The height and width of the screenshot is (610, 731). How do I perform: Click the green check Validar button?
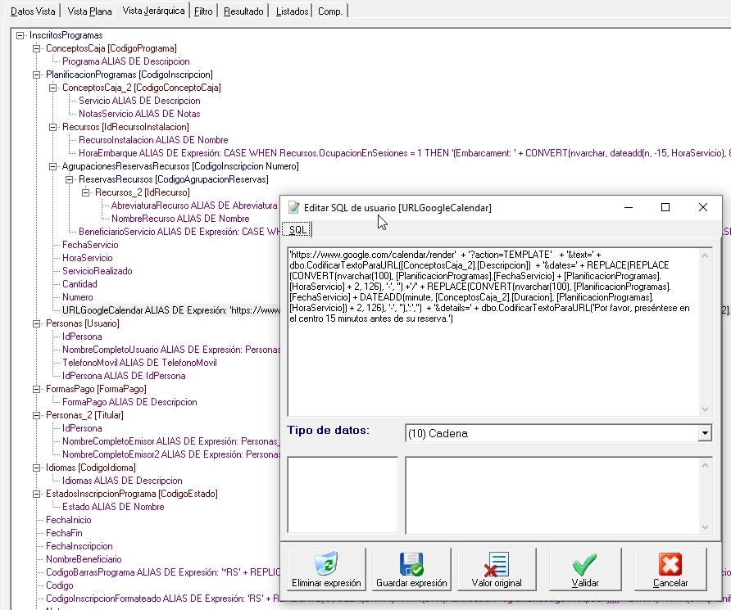585,569
